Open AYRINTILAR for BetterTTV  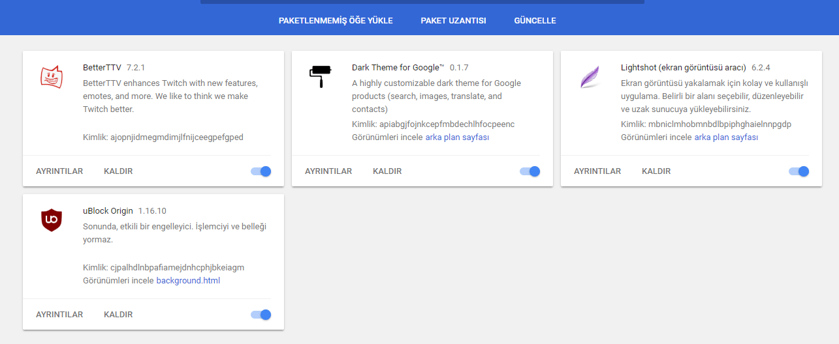(59, 171)
